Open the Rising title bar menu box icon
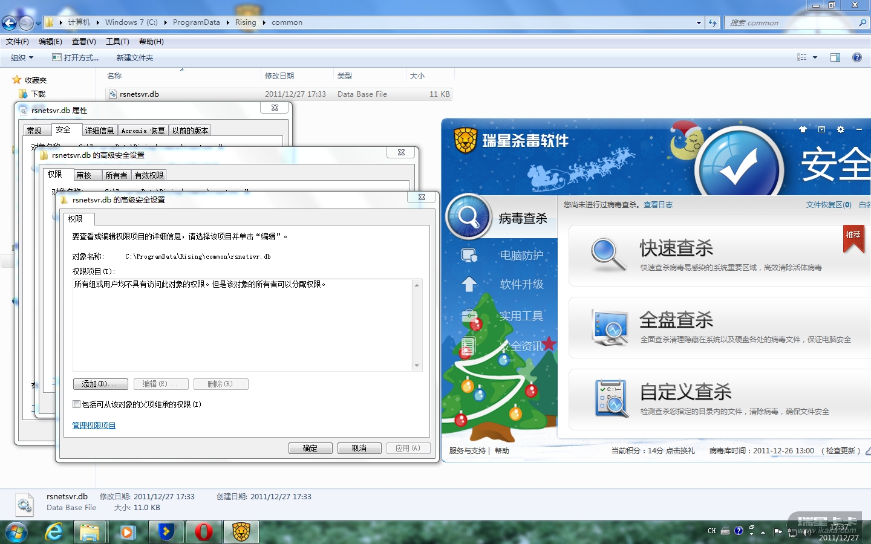The height and width of the screenshot is (544, 871). coord(821,129)
